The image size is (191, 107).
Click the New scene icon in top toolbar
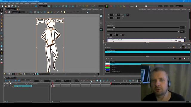pyautogui.click(x=2, y=6)
